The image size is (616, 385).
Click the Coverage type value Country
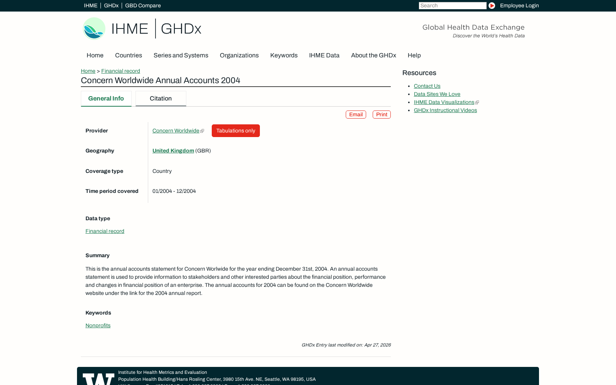point(162,171)
